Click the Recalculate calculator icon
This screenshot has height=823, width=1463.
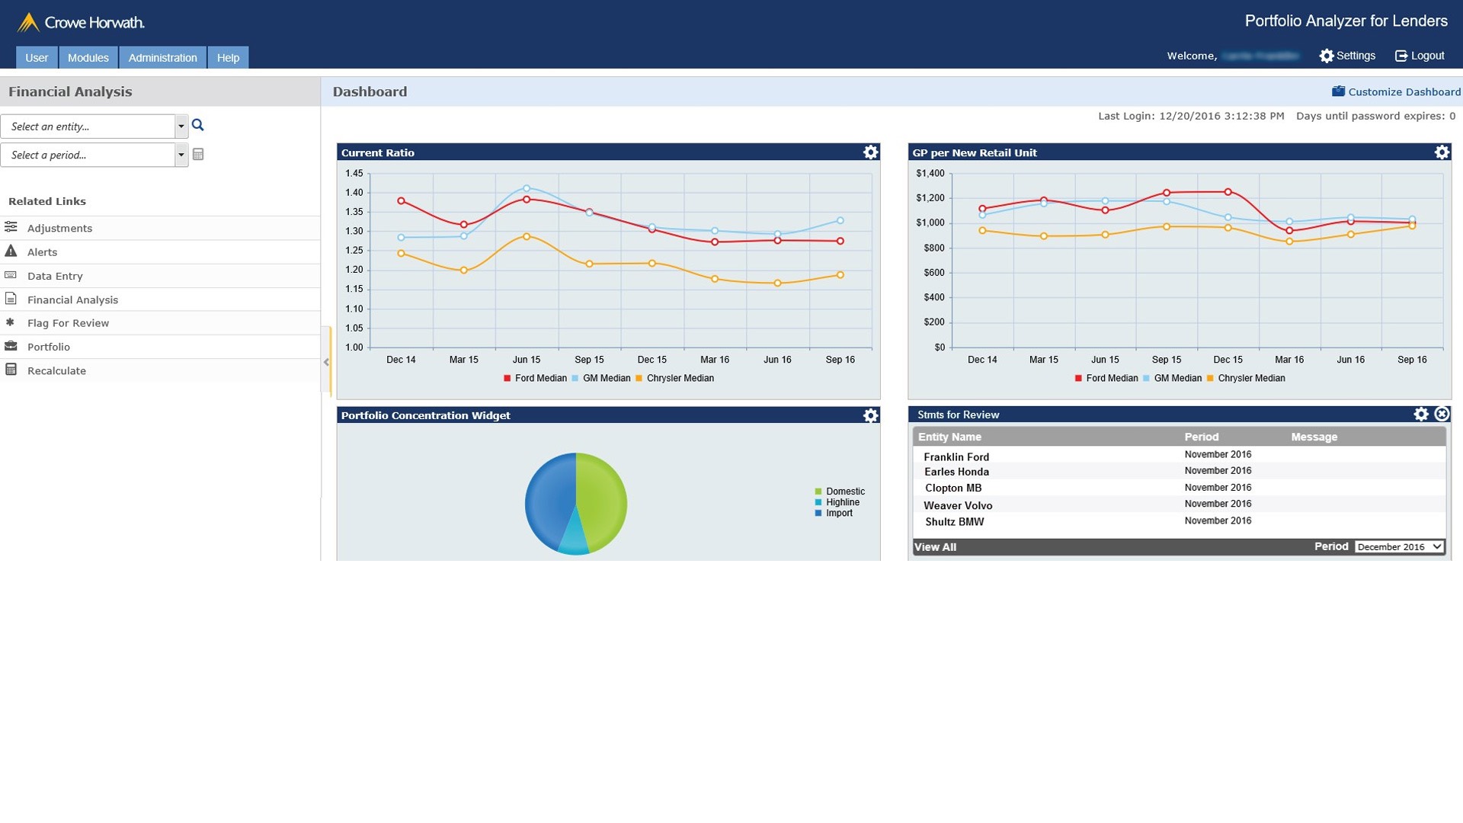(11, 370)
